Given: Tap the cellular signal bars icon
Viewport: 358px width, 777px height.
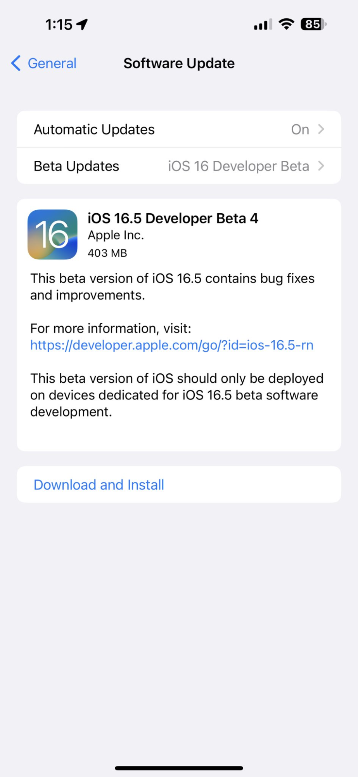Looking at the screenshot, I should point(263,24).
